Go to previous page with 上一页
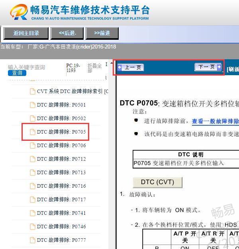 131,67
